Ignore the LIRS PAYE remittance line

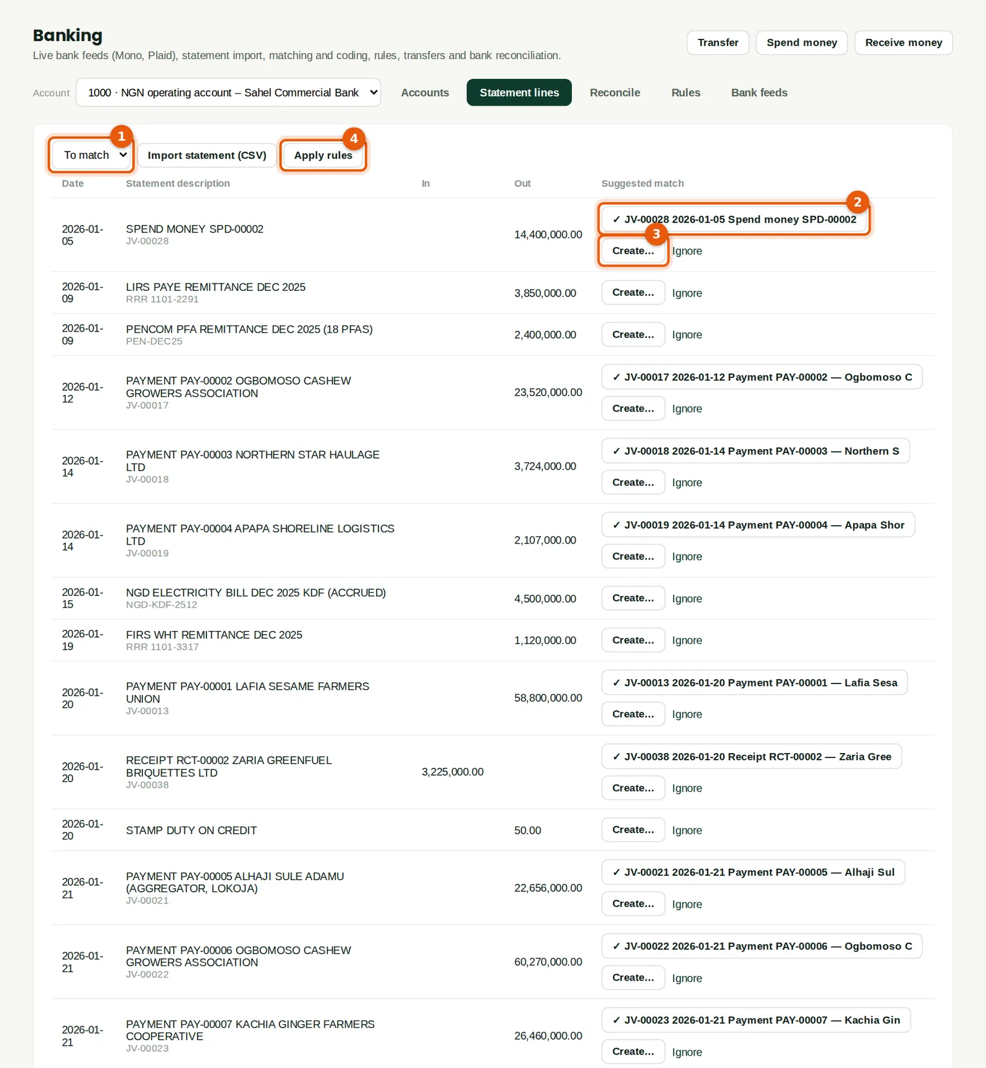pos(687,293)
